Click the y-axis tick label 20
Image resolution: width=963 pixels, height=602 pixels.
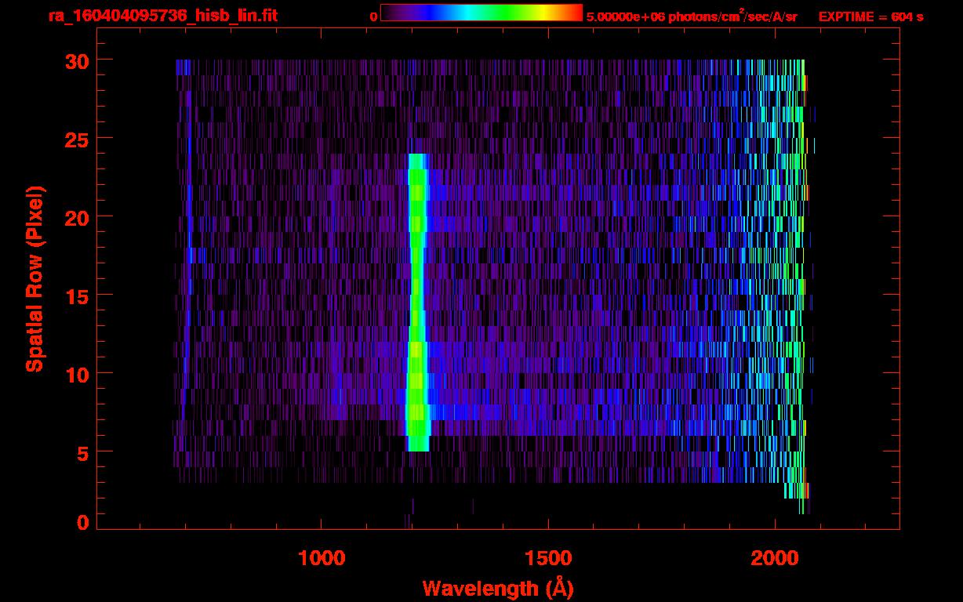pos(75,217)
